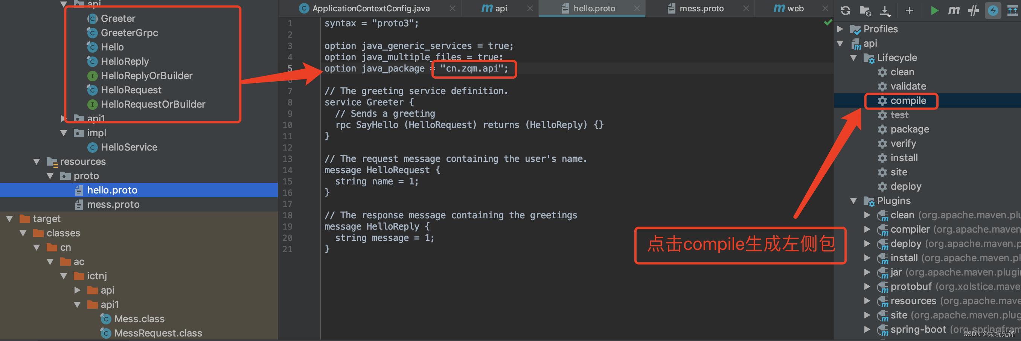Screen dimensions: 1021x341
Task: Click the gear icon next to compile
Action: click(x=882, y=100)
